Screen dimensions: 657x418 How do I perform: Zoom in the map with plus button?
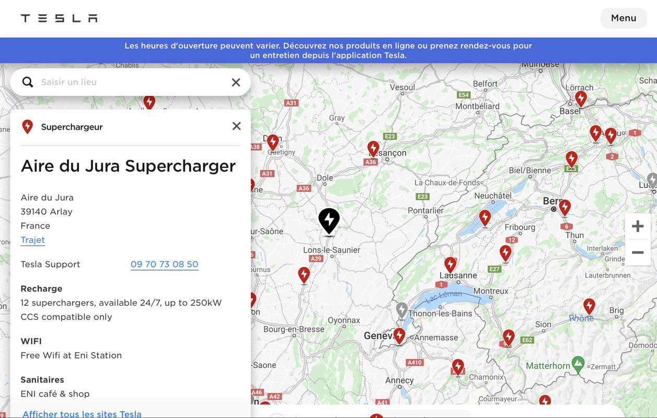pos(638,226)
